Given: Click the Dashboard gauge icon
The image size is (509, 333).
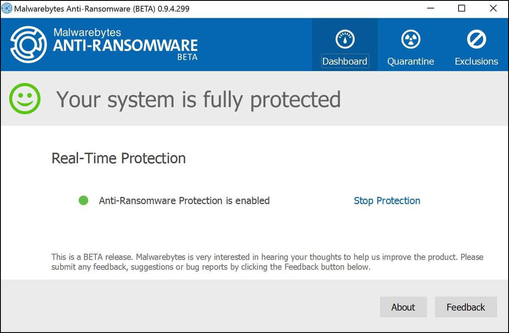Looking at the screenshot, I should coord(345,40).
